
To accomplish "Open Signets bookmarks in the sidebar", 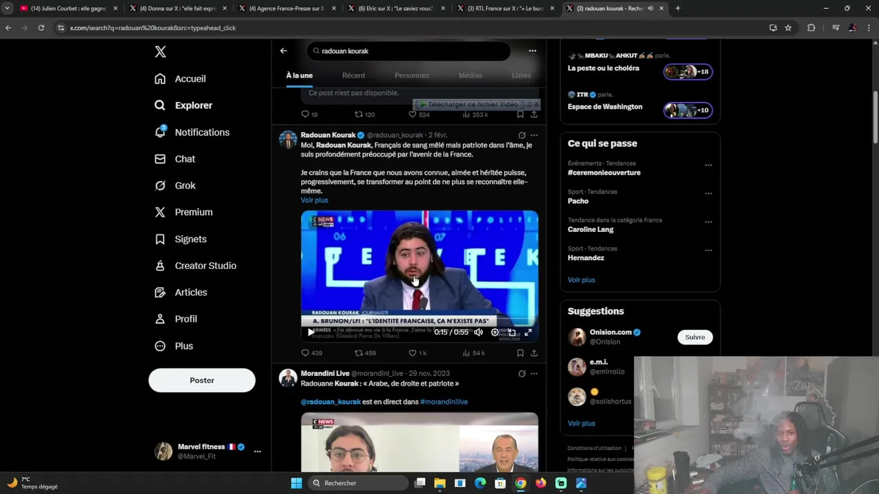I will click(x=181, y=239).
